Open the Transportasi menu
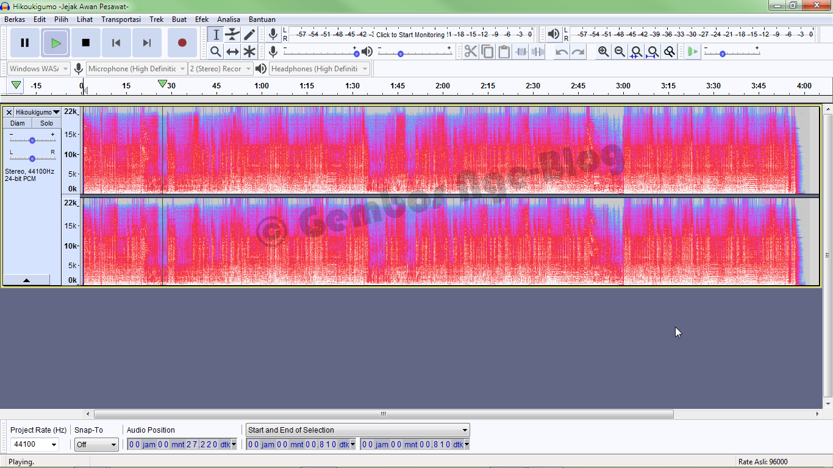Screen dimensions: 833x468 pos(121,19)
